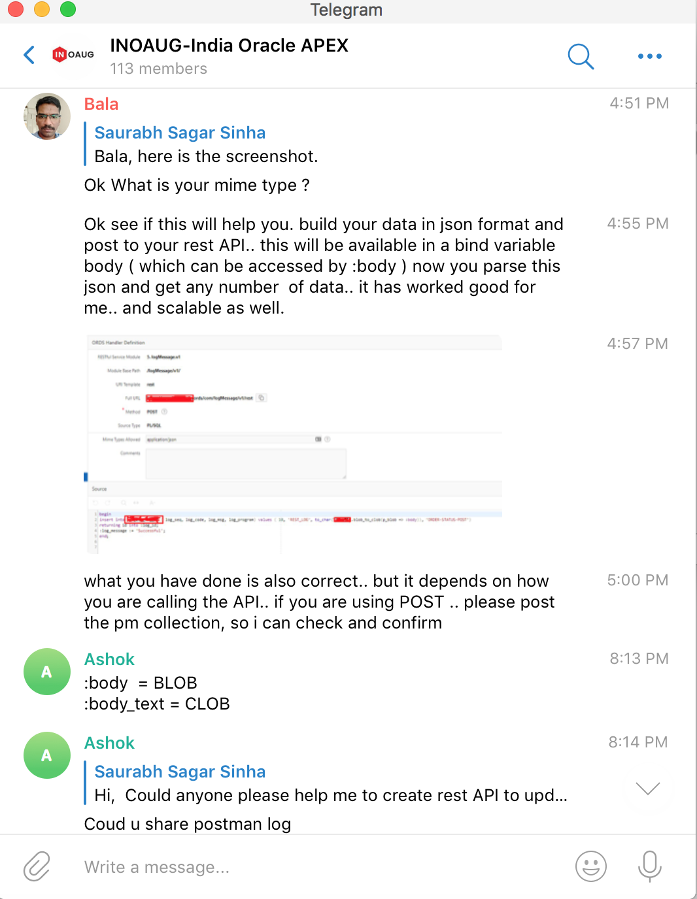Image resolution: width=697 pixels, height=899 pixels.
Task: Click Ashok's green avatar on the postman message
Action: click(47, 755)
